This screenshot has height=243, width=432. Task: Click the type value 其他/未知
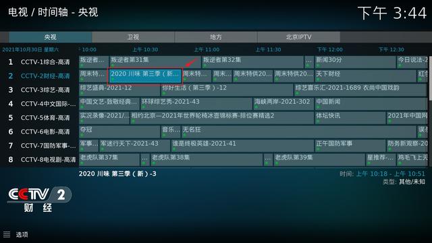tap(412, 182)
